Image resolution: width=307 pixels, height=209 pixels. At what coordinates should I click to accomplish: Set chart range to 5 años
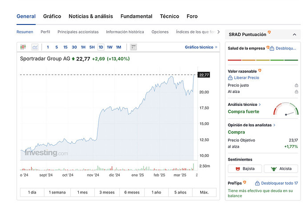(180, 193)
